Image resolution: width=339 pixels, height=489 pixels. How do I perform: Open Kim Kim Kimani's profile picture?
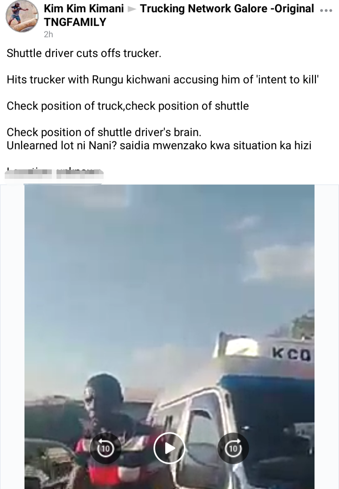coord(22,16)
